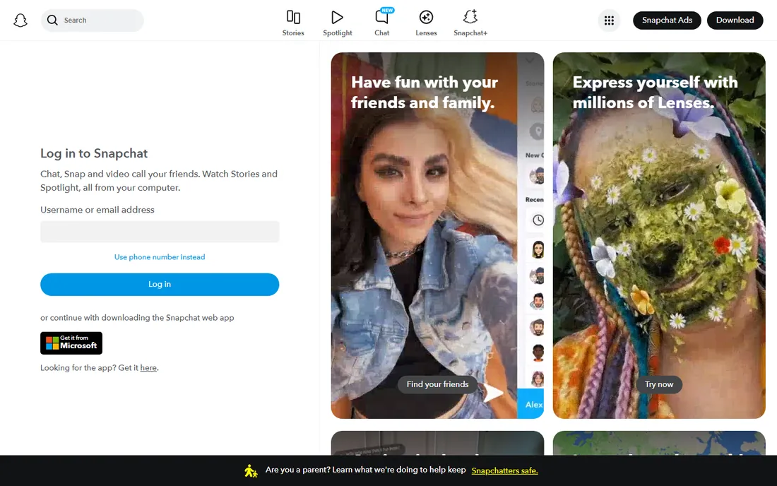Click the Username or email address field
Viewport: 777px width, 486px height.
[160, 232]
